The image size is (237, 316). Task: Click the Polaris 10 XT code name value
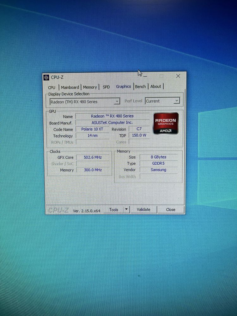[x=92, y=129]
